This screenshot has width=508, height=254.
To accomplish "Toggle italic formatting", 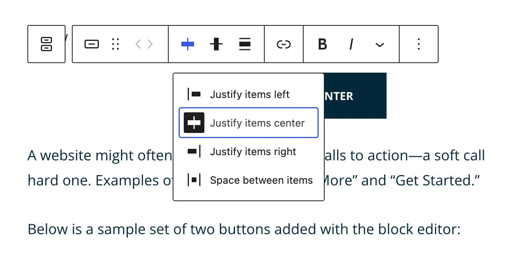I will 351,44.
